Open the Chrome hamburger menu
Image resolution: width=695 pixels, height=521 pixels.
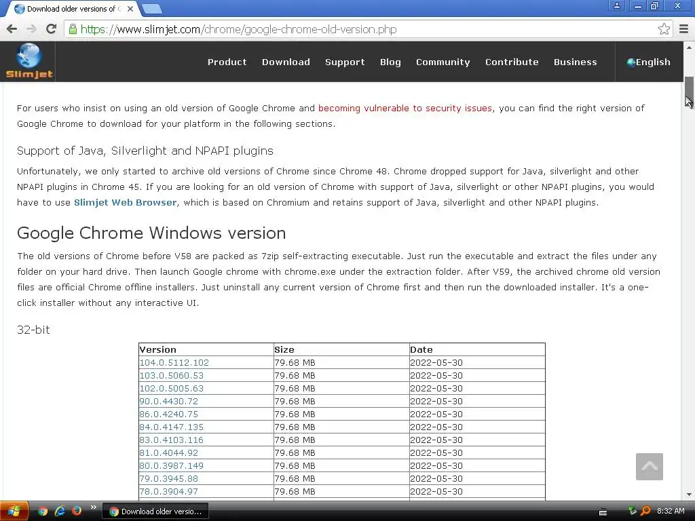(x=684, y=29)
